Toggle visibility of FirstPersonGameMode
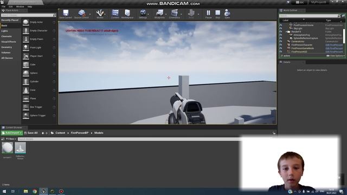The height and width of the screenshot is (195, 347). coord(281,48)
